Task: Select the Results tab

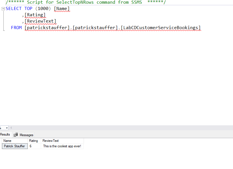Action: tap(5, 134)
